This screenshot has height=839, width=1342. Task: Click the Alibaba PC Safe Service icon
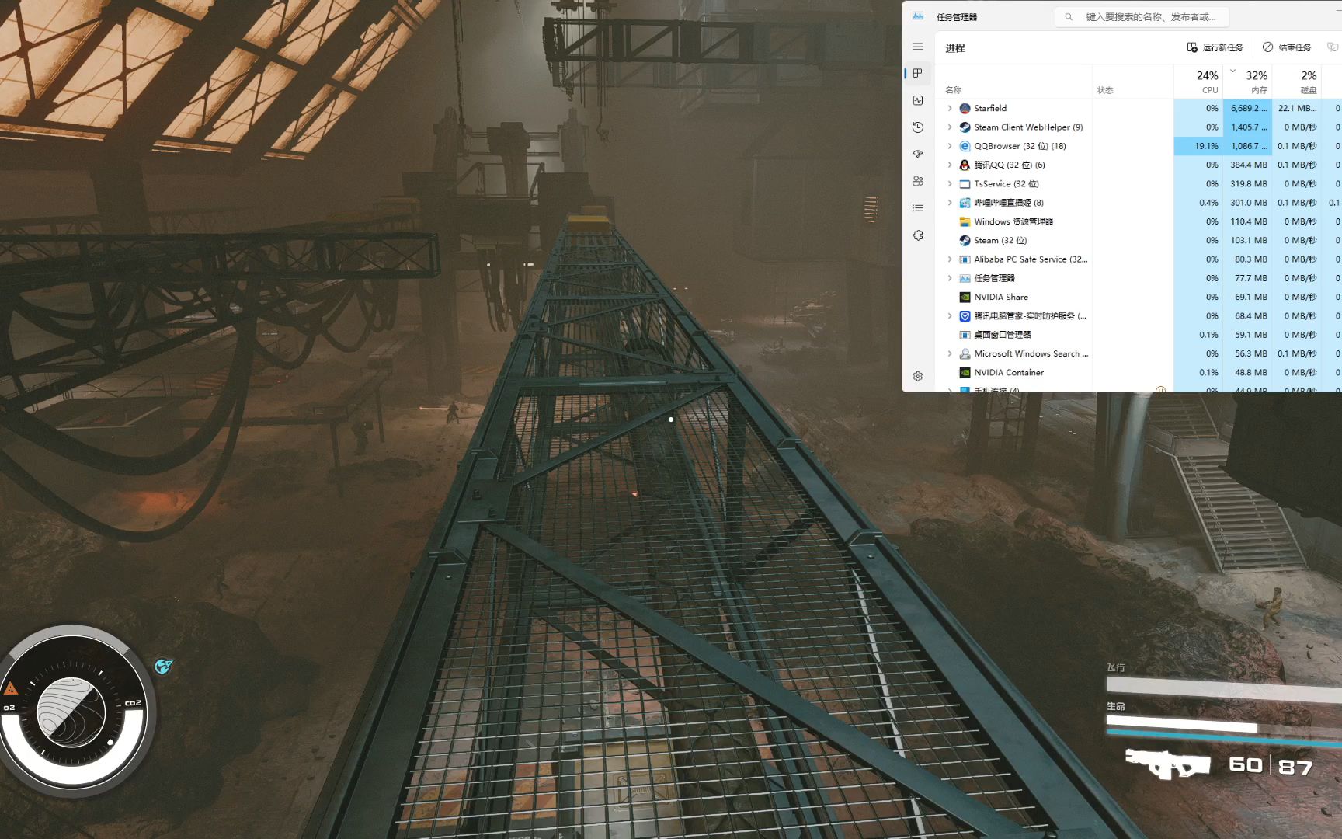tap(965, 259)
